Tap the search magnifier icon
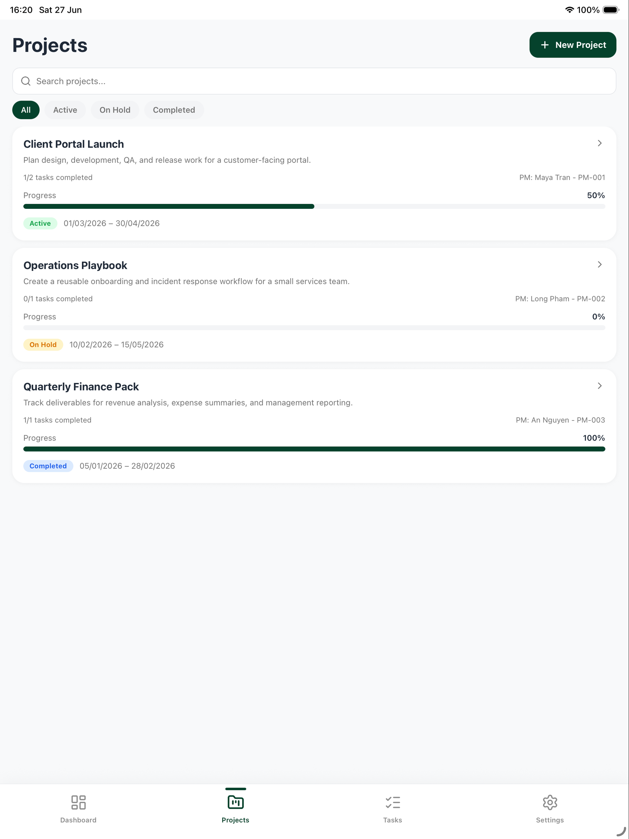This screenshot has width=629, height=839. [x=26, y=81]
